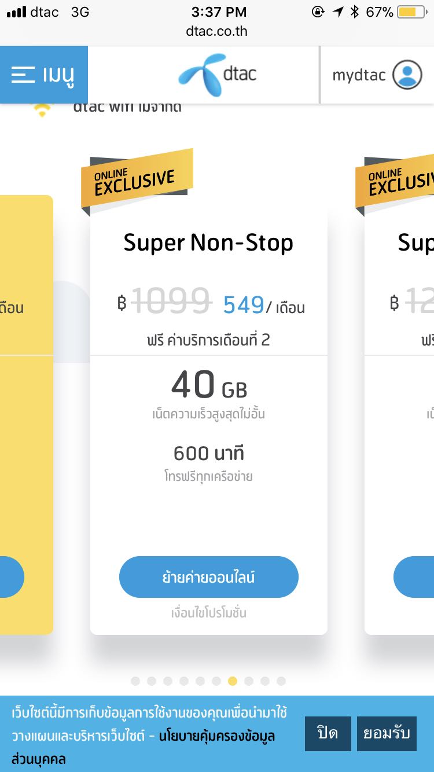Tap the Super Non-Stop plan title
The image size is (434, 772).
click(x=208, y=242)
